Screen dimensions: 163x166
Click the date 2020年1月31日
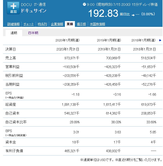tap(68, 49)
